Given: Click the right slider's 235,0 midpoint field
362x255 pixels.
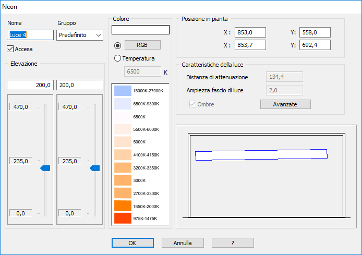Looking at the screenshot, I should point(70,161).
